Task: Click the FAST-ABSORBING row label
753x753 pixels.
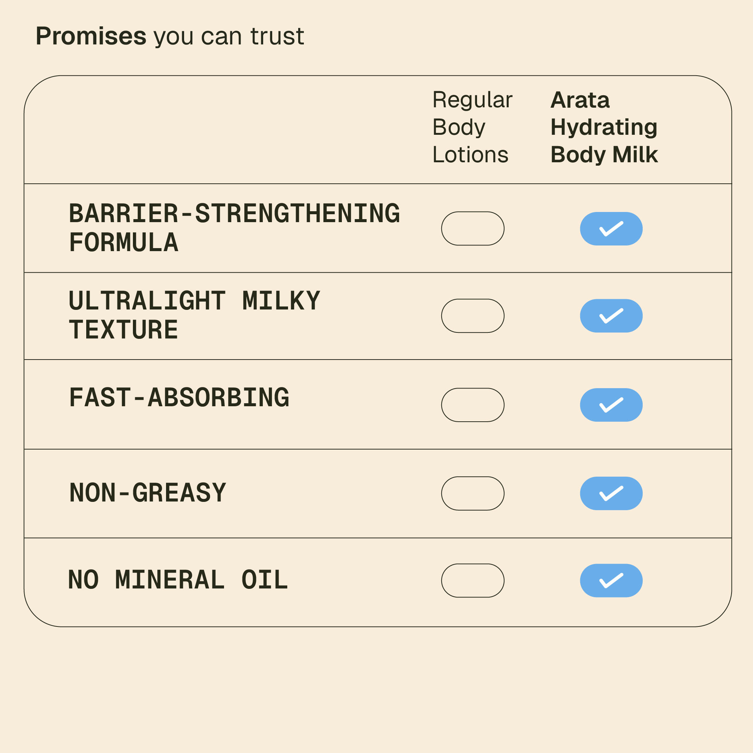Action: 179,398
